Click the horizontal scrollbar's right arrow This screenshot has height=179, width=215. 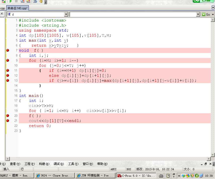pos(208,159)
